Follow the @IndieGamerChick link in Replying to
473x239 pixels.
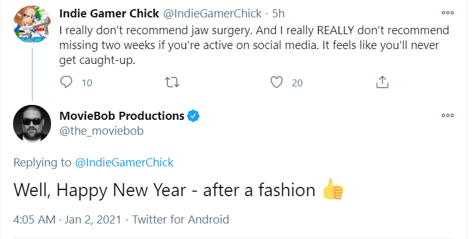[124, 163]
